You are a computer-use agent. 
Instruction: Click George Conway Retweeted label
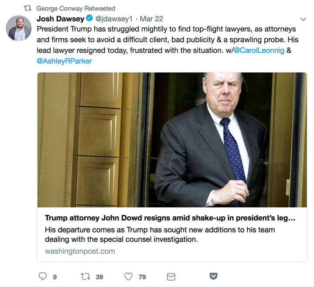[76, 8]
